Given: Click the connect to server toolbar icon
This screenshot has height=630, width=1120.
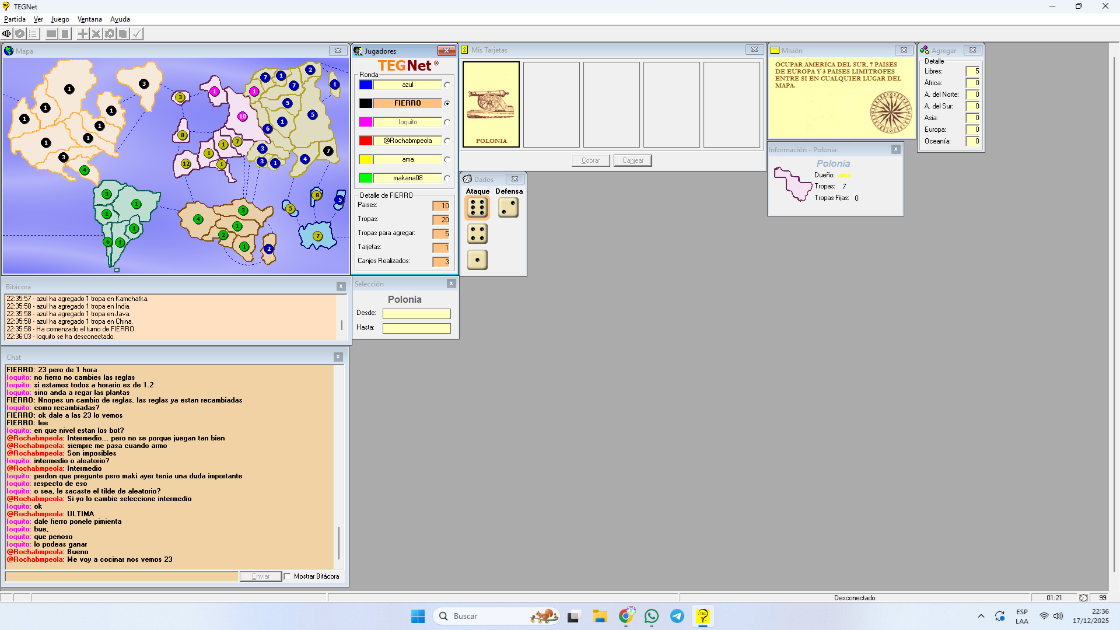Looking at the screenshot, I should 6,34.
